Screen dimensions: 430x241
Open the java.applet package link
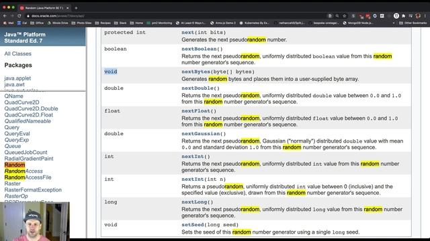click(17, 78)
